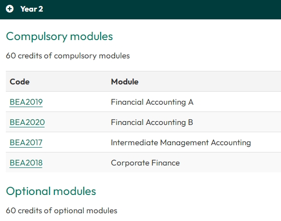Click the 60 credits of optional modules text
Screen dimensions: 281x221
[62, 210]
